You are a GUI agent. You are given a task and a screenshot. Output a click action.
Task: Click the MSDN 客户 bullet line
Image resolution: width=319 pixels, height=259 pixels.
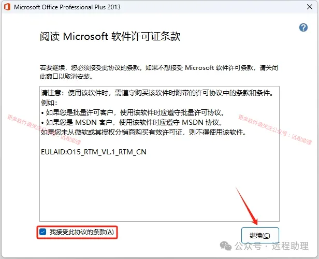click(x=132, y=122)
